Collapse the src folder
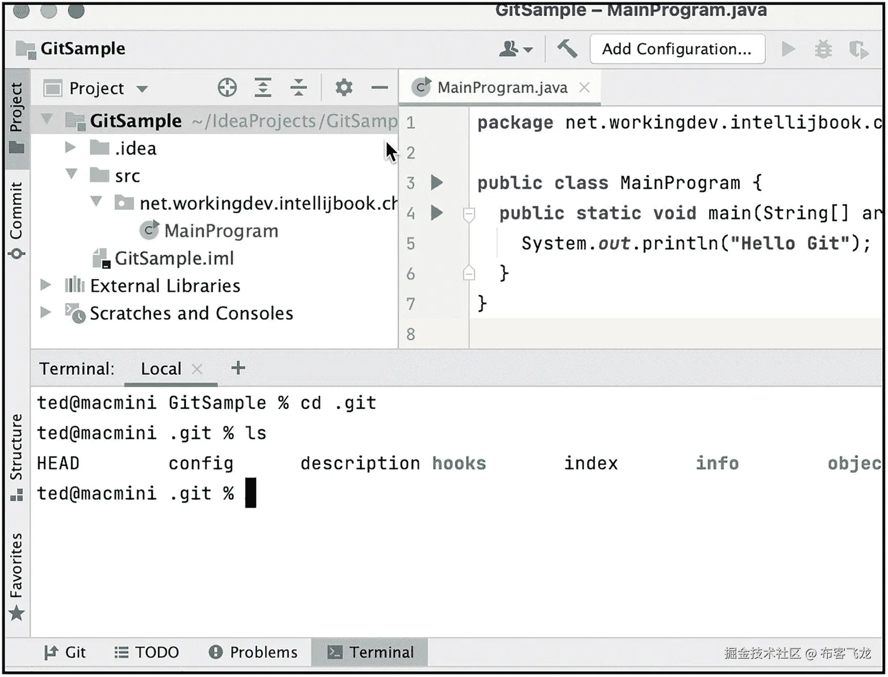Viewport: 888px width, 677px height. click(x=72, y=174)
